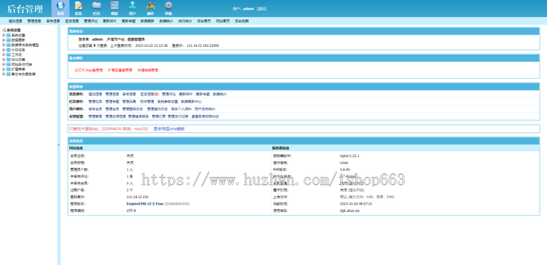Expand the 计划任务 plus sign
Image resolution: width=547 pixels, height=265 pixels.
click(x=4, y=50)
